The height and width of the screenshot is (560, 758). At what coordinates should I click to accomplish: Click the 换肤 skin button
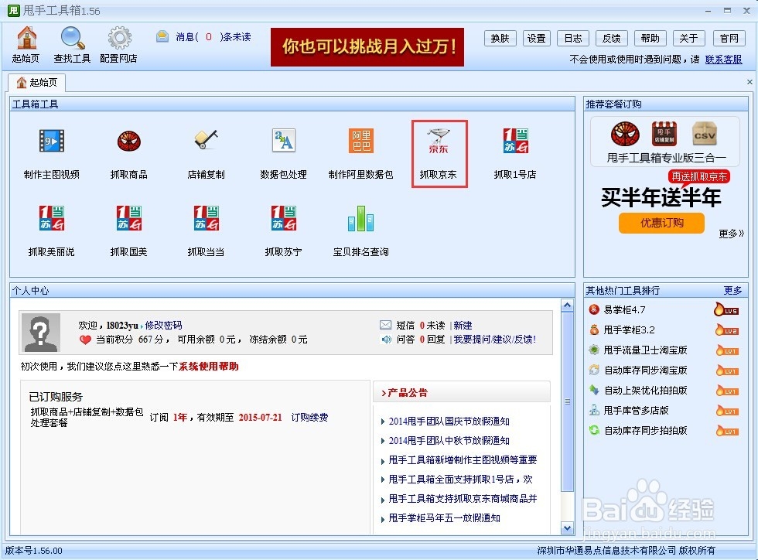500,38
